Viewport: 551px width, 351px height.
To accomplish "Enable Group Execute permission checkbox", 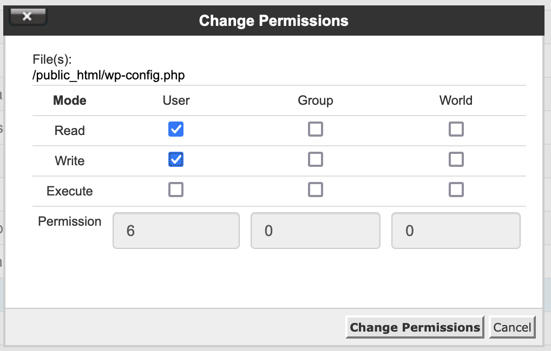I will point(316,190).
